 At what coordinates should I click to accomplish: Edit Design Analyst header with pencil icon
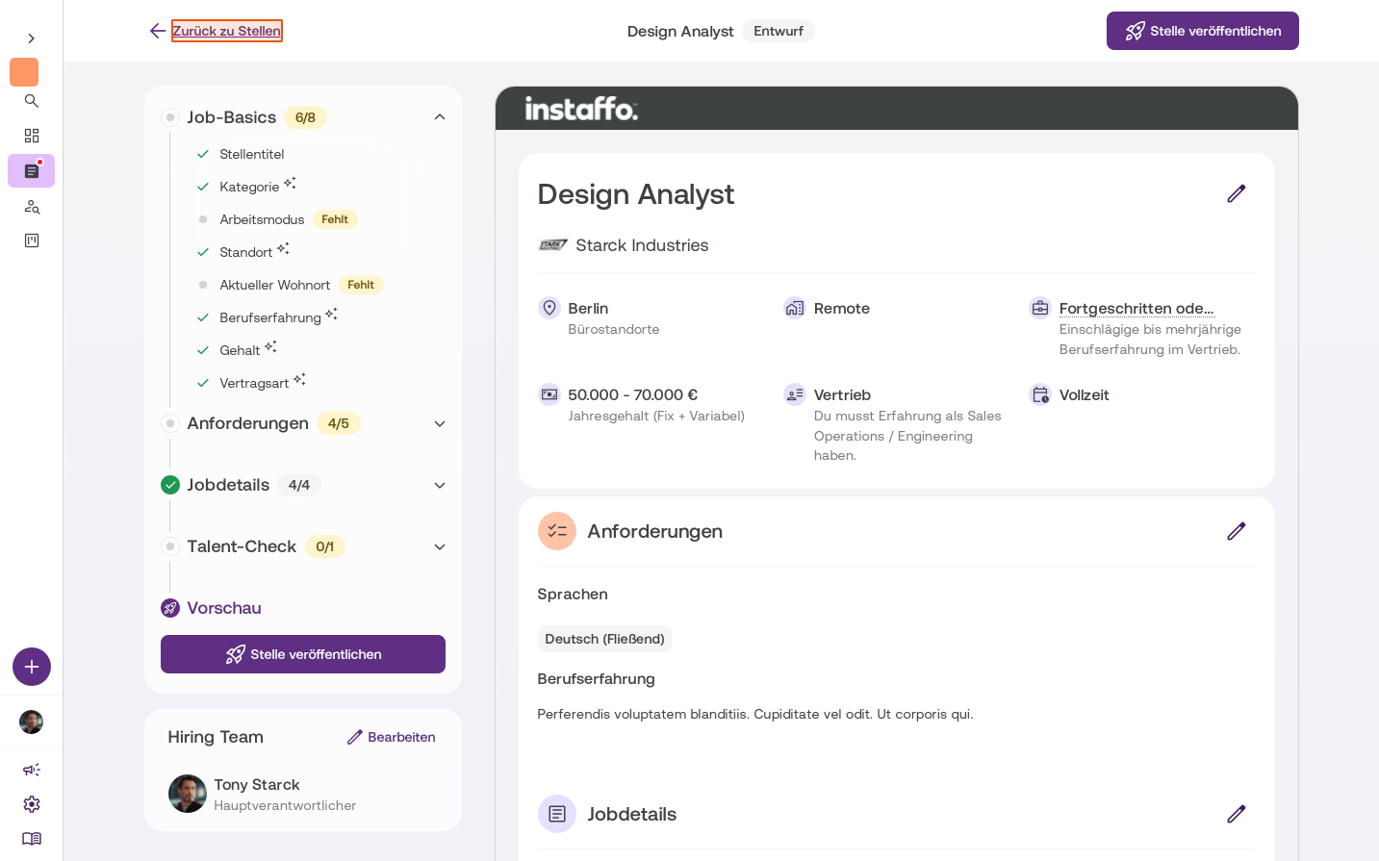[1237, 193]
